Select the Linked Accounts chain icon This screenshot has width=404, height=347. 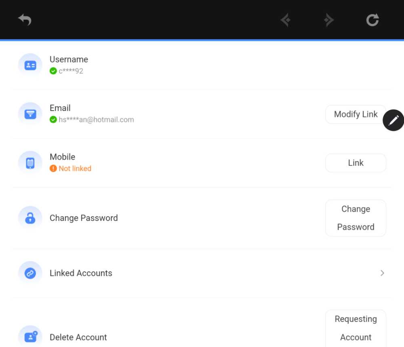click(30, 273)
